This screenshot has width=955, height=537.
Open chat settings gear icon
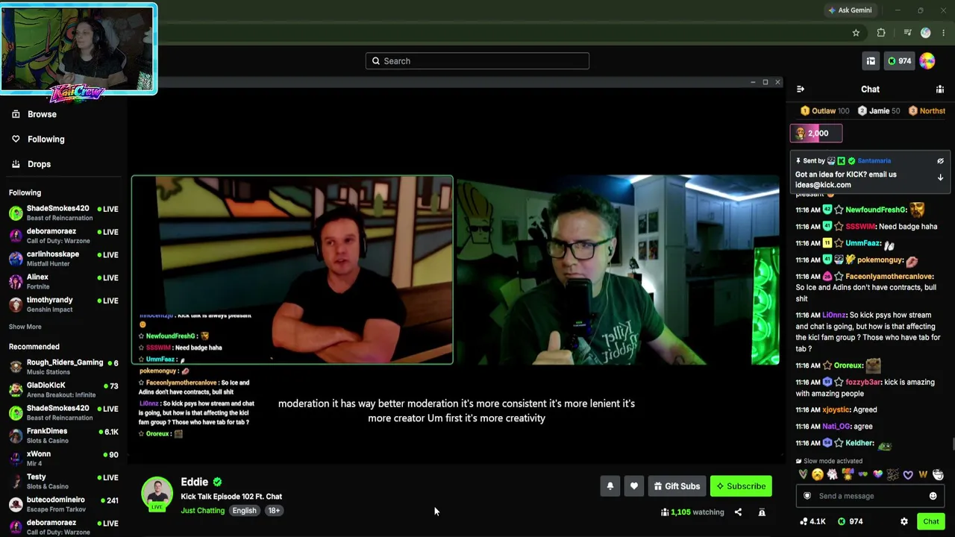904,521
